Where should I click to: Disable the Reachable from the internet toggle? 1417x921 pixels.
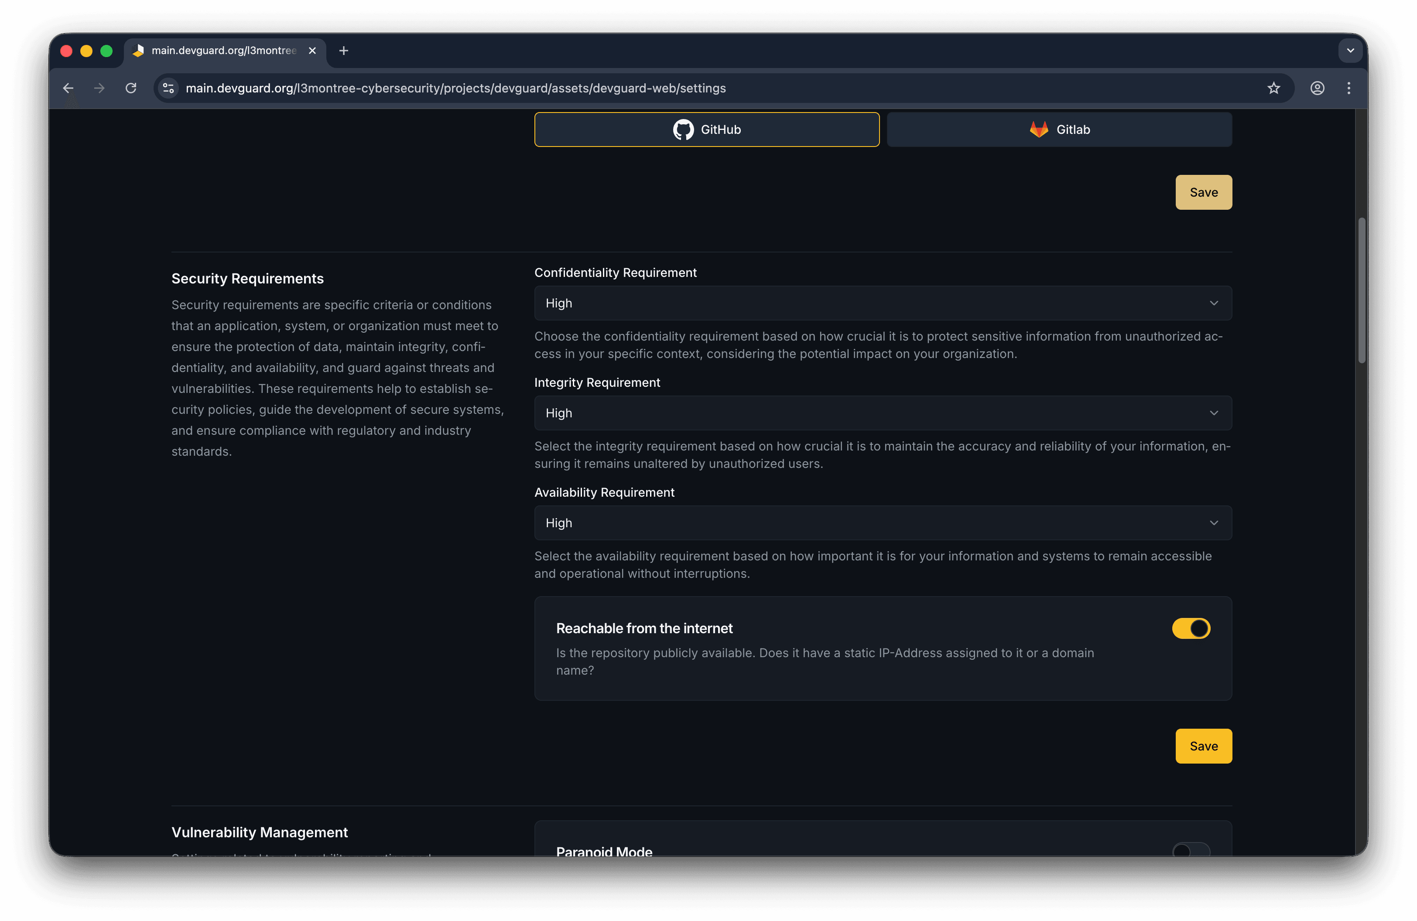pos(1191,628)
